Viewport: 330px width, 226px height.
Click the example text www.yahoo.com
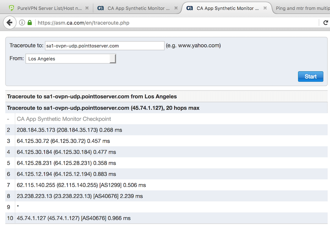pyautogui.click(x=199, y=45)
